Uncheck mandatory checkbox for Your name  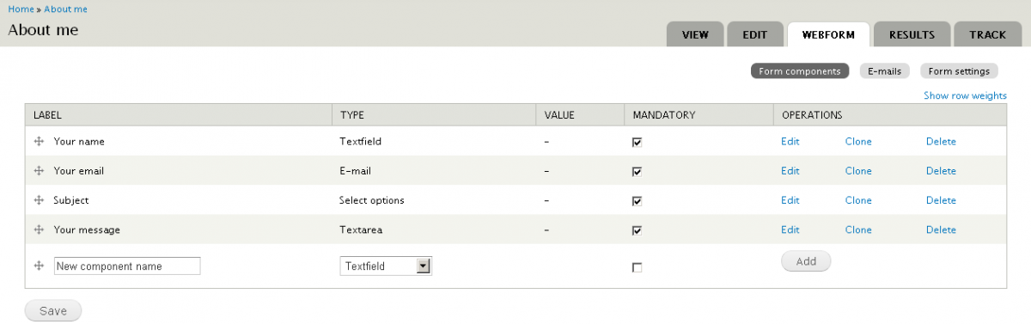tap(637, 143)
